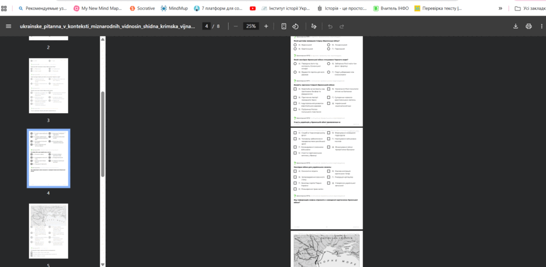The image size is (546, 267).
Task: Click the thumbnail sidebar scrollbar handle
Action: pyautogui.click(x=103, y=134)
